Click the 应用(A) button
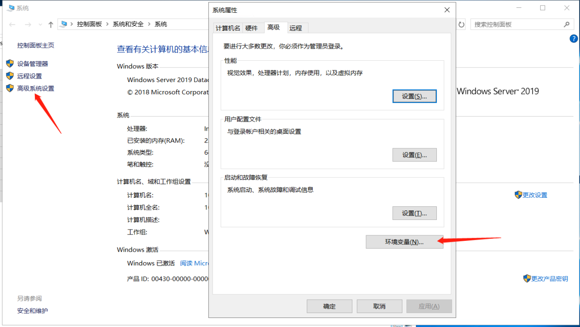The image size is (580, 327). (429, 306)
